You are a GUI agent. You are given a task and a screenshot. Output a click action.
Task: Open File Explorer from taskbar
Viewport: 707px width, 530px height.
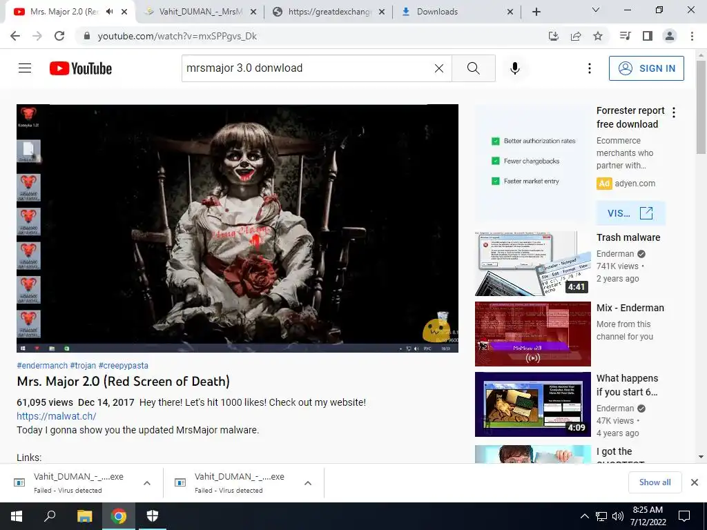coord(84,516)
